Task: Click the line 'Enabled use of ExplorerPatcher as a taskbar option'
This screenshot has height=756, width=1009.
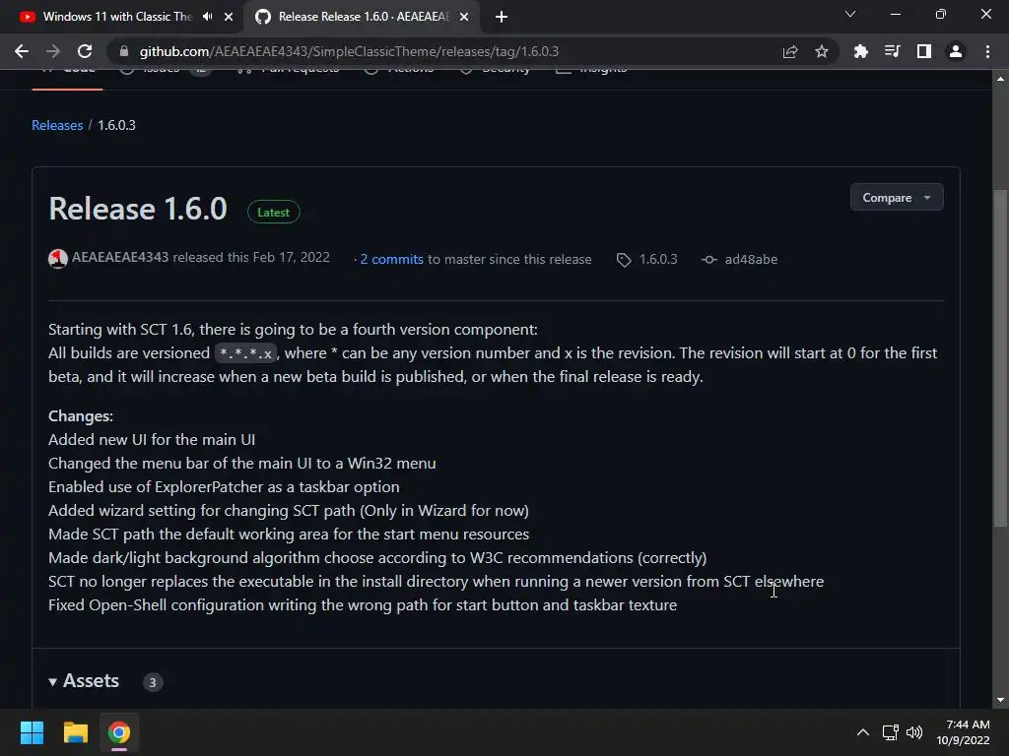Action: pyautogui.click(x=224, y=487)
